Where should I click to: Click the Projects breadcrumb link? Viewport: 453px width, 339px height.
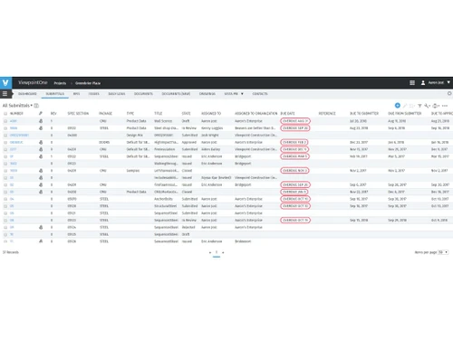(60, 83)
